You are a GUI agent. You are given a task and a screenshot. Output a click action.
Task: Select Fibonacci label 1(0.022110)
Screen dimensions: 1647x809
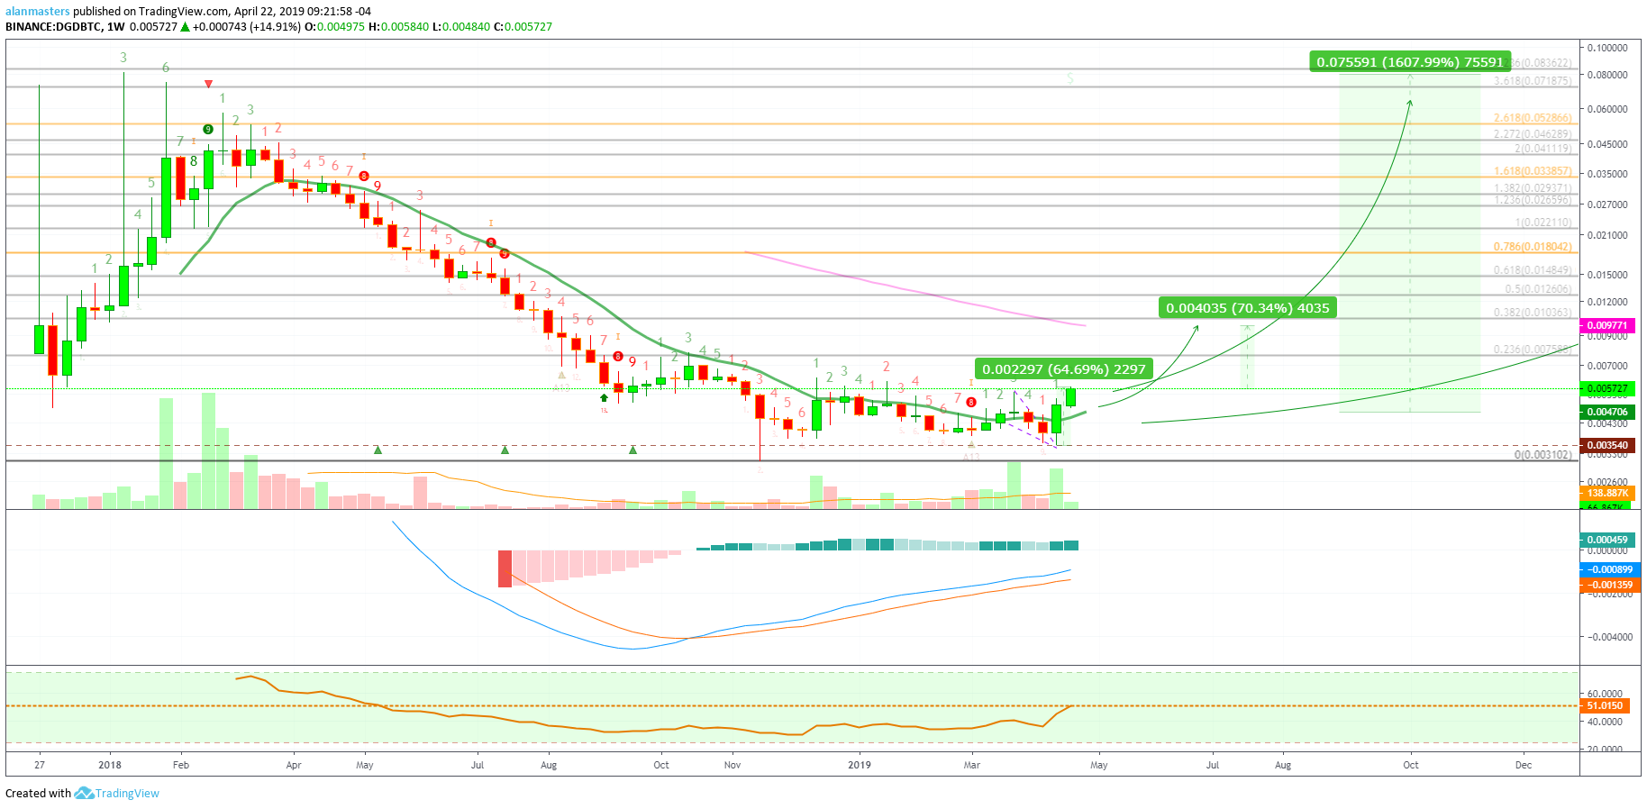coord(1542,223)
